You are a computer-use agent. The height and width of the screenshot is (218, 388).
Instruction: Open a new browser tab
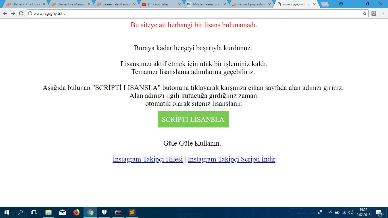[x=325, y=4]
